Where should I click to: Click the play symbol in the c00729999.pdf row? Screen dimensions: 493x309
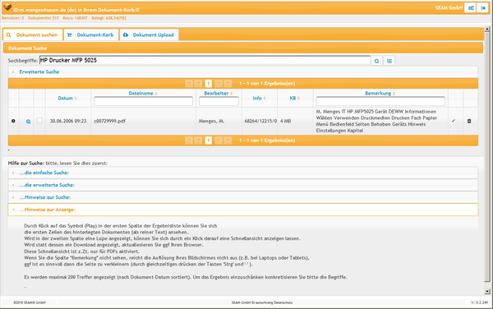(13, 121)
